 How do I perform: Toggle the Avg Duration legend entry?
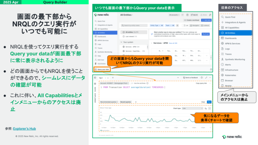tap(105, 131)
